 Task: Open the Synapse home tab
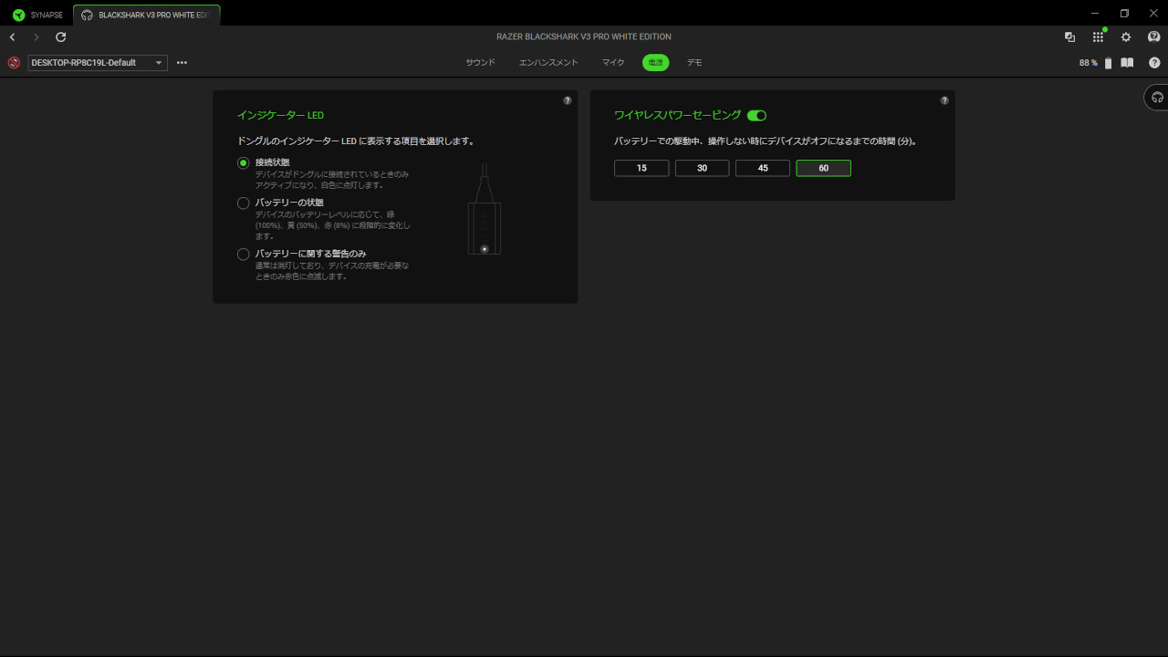[x=37, y=15]
